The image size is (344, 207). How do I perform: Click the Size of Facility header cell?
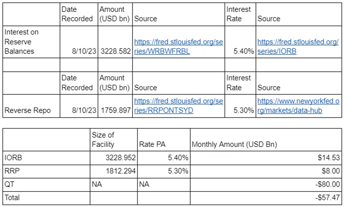[x=114, y=140]
